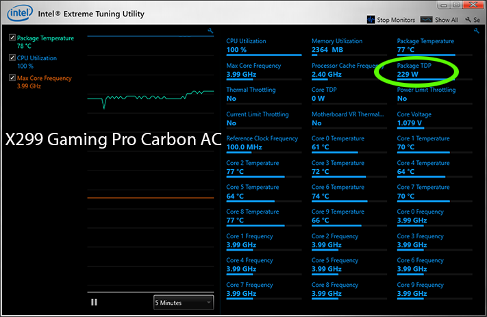Screen dimensions: 487x317
Task: Select Core 0 Temperature 61 °C
Action: (349, 143)
